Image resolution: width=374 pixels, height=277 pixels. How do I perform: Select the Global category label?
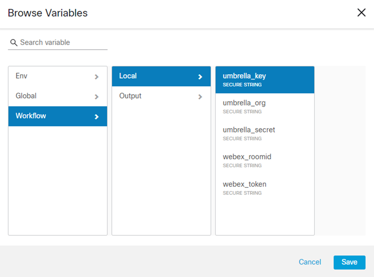(26, 96)
